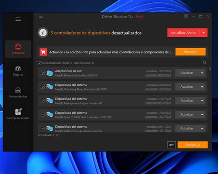The width and height of the screenshot is (218, 174).
Task: Update the Management Engine Interface driver
Action: [187, 101]
